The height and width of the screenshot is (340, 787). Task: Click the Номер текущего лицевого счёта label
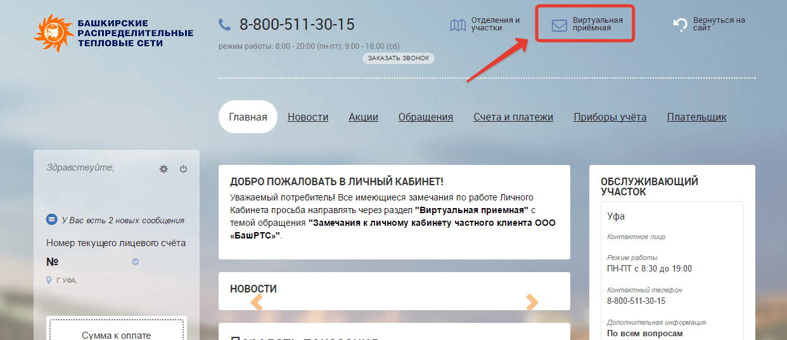[x=116, y=243]
